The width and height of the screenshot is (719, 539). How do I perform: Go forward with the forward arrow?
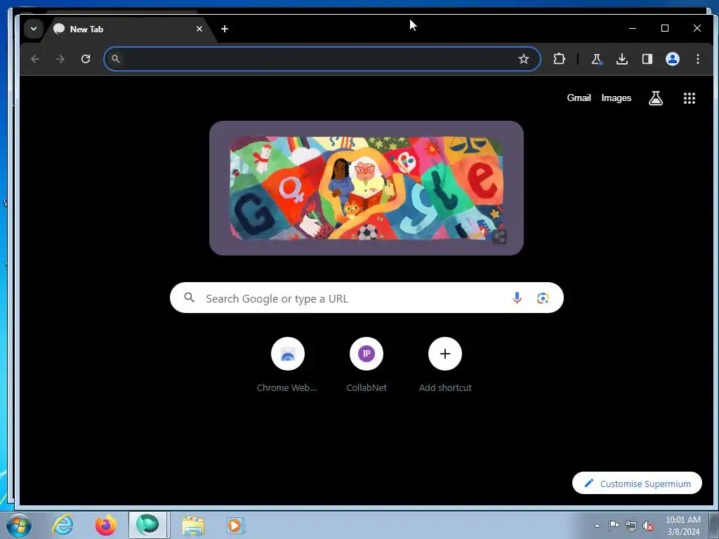[x=60, y=59]
